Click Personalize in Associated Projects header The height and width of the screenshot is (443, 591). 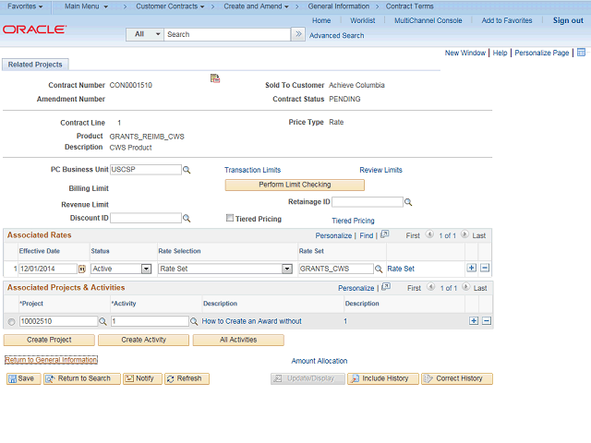tap(356, 288)
